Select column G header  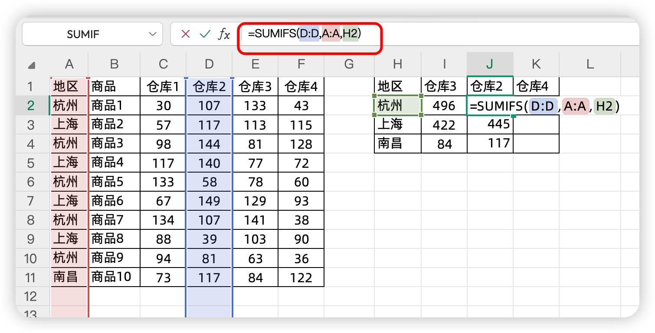coord(349,65)
